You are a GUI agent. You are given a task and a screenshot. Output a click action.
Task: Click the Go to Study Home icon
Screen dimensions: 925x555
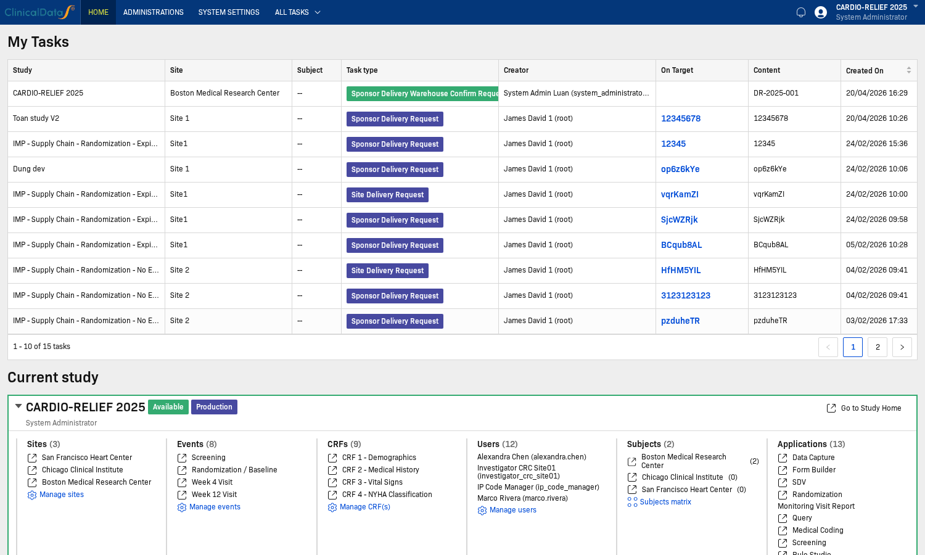click(x=831, y=408)
